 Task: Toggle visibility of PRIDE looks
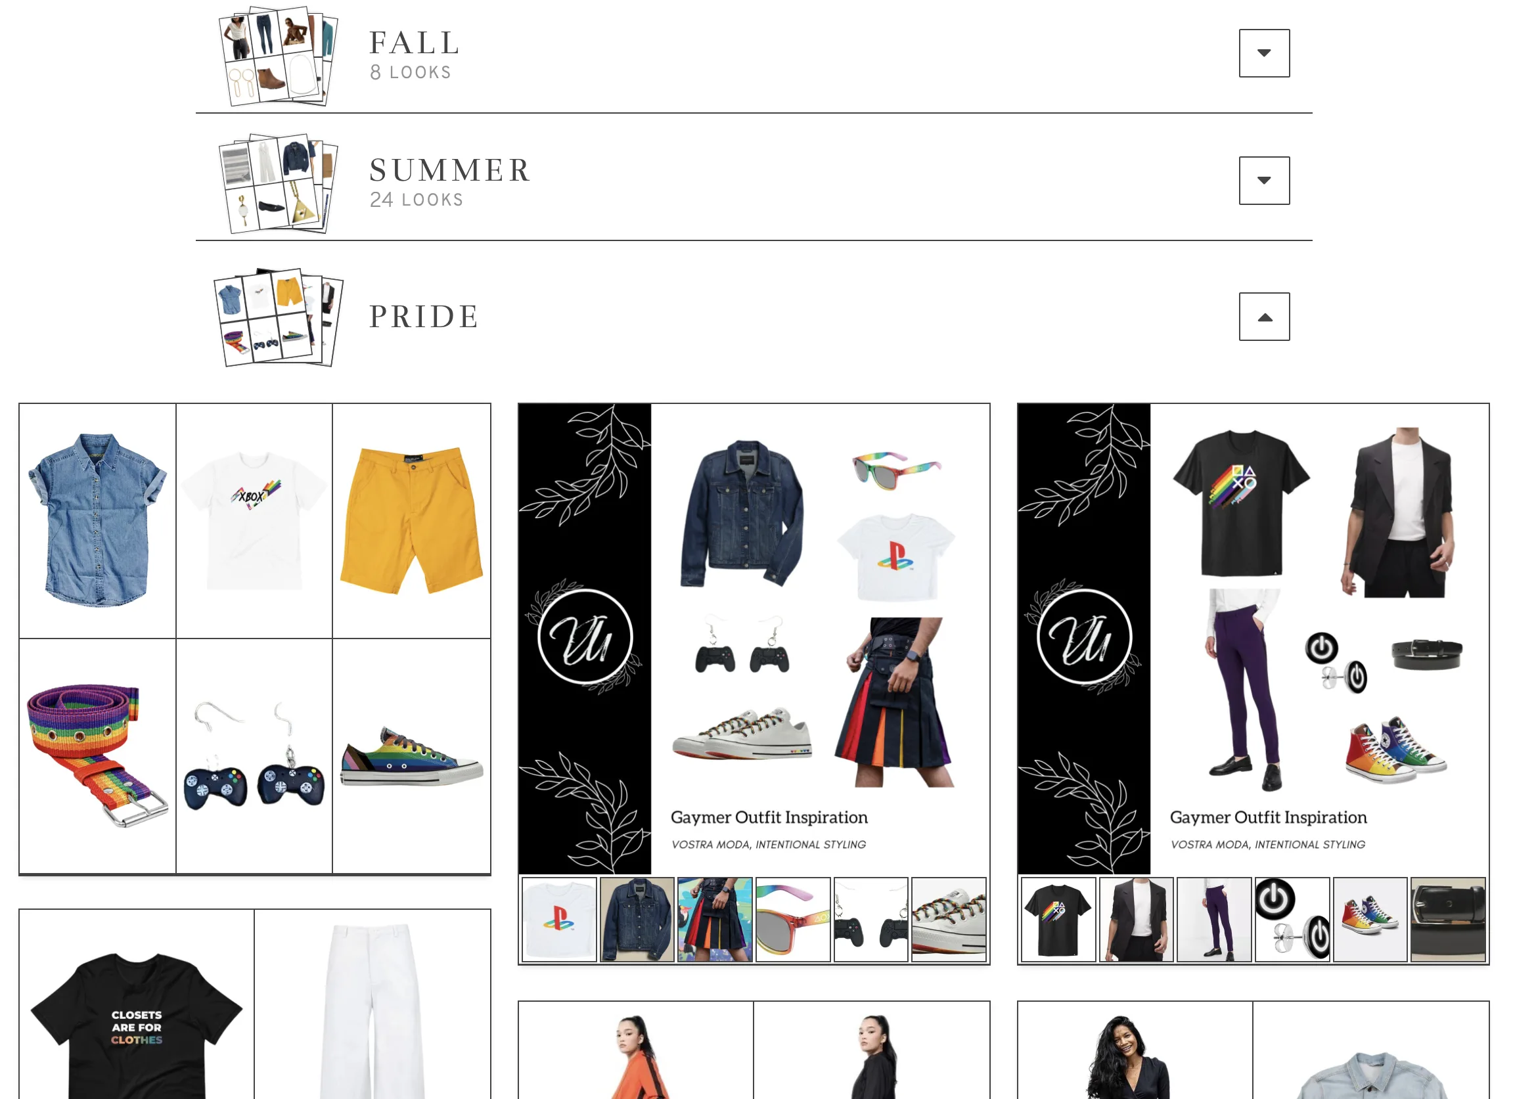point(1264,317)
